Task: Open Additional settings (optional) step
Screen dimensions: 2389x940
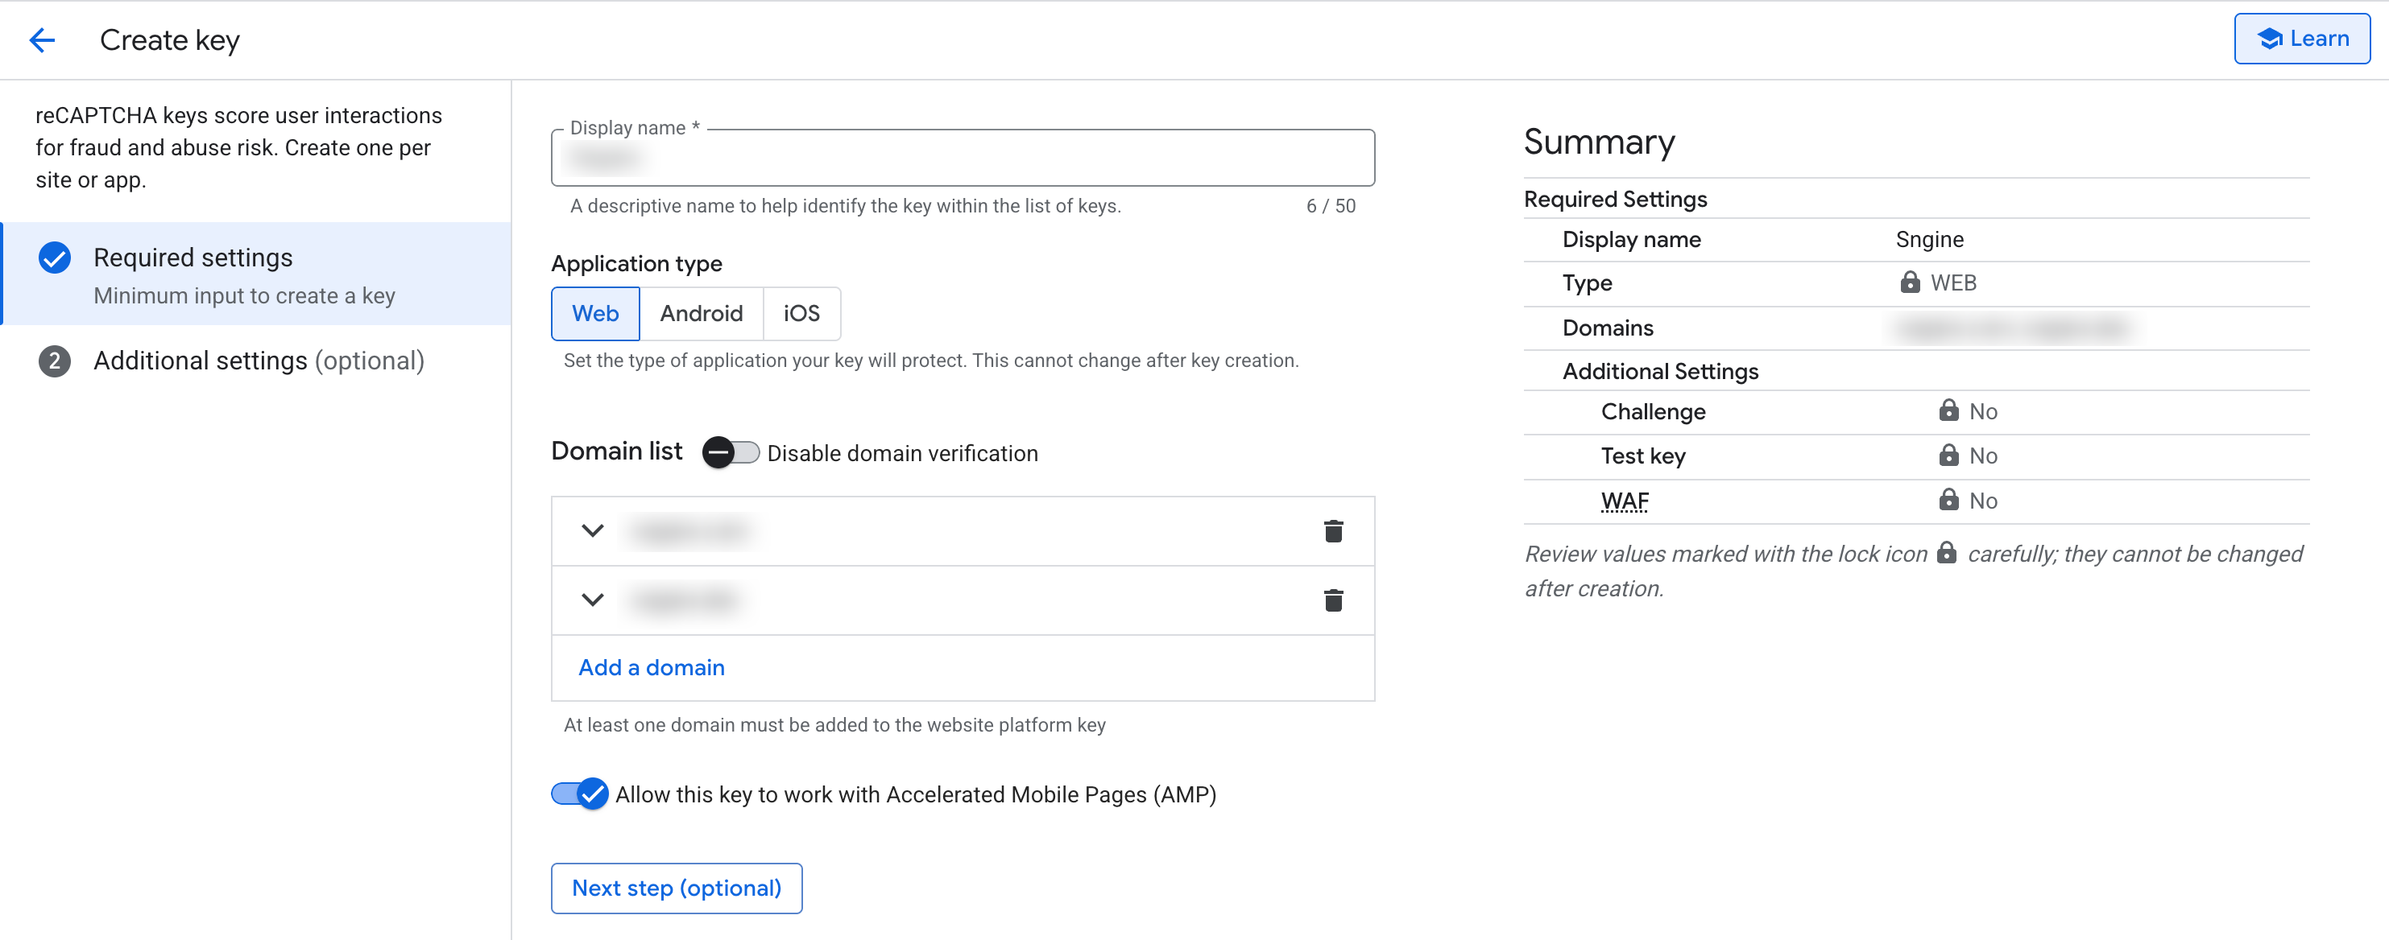Action: pyautogui.click(x=259, y=361)
